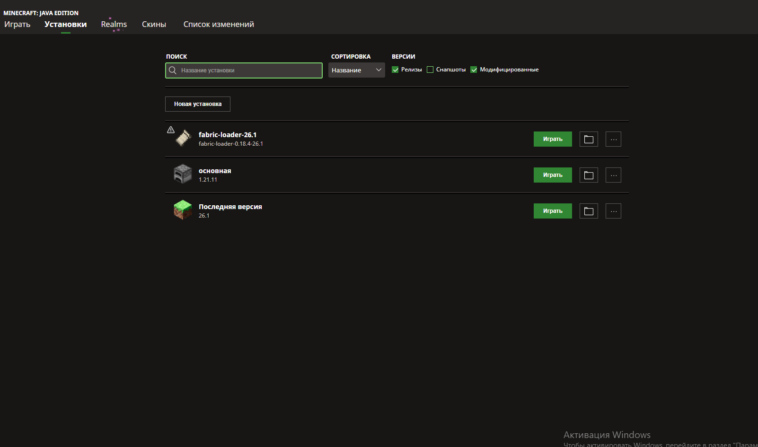Play the fabric-loader-26.1 installation
The height and width of the screenshot is (447, 758).
click(553, 139)
